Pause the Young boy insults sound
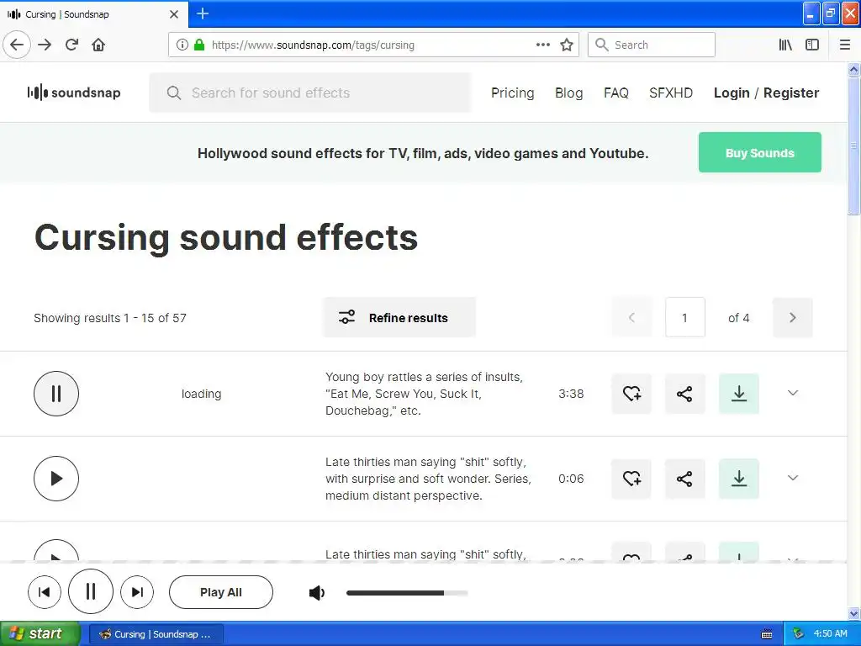The image size is (861, 646). click(x=56, y=394)
